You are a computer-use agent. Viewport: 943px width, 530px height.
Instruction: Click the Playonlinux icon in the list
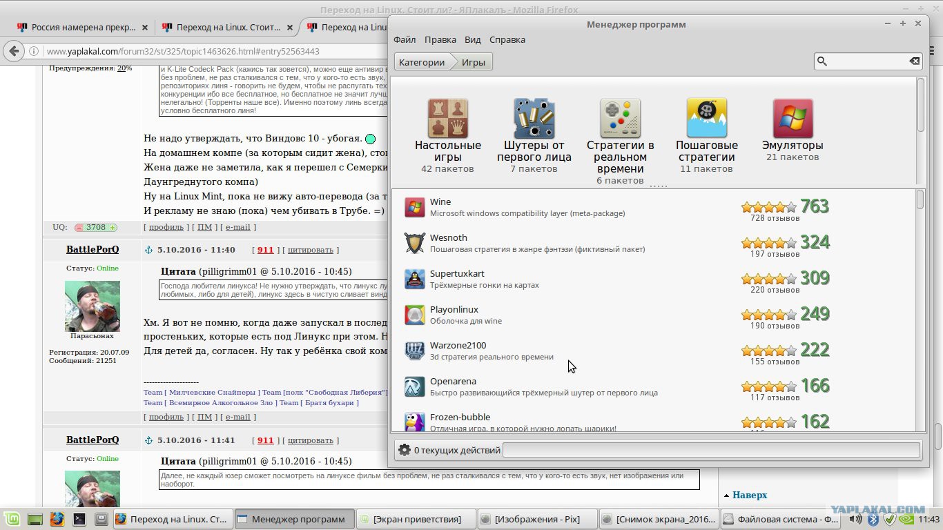(415, 315)
